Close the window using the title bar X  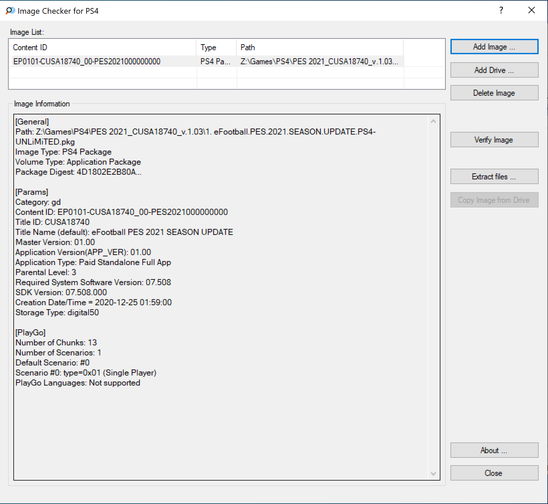[x=531, y=10]
